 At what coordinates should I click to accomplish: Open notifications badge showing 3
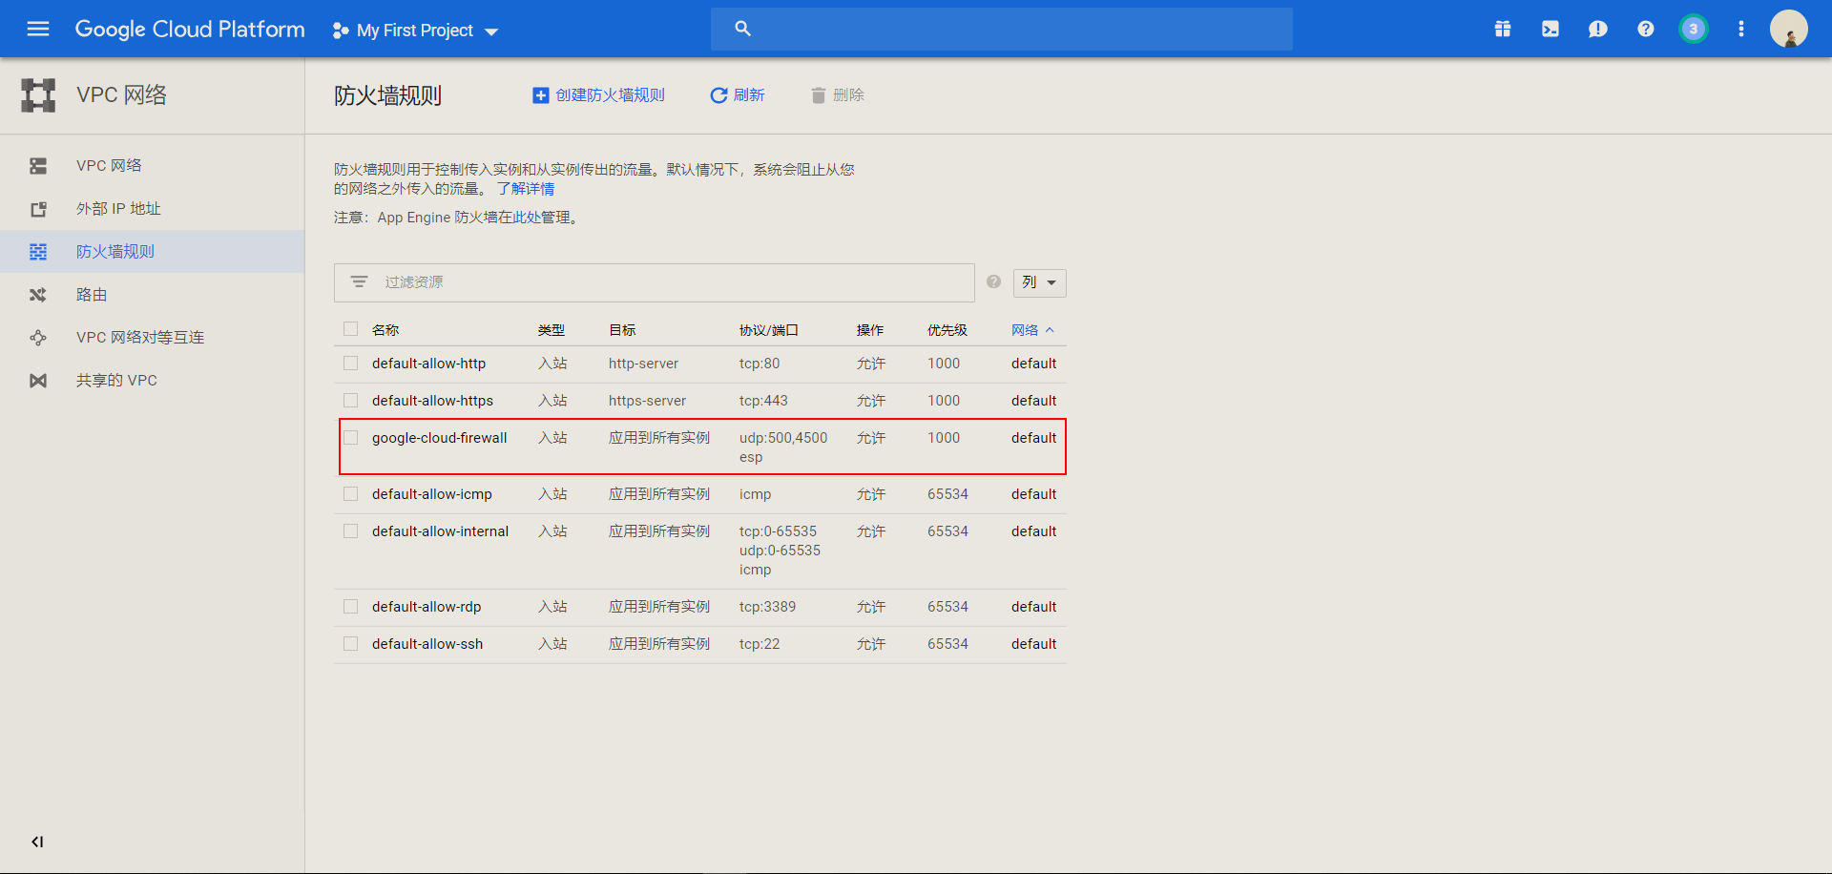coord(1694,29)
